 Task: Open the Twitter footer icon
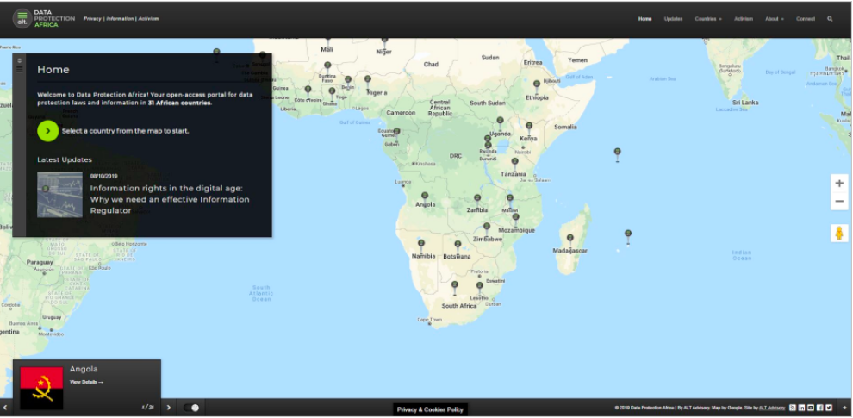(829, 408)
